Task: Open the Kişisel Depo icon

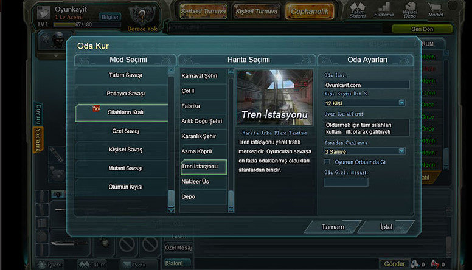Action: click(410, 10)
